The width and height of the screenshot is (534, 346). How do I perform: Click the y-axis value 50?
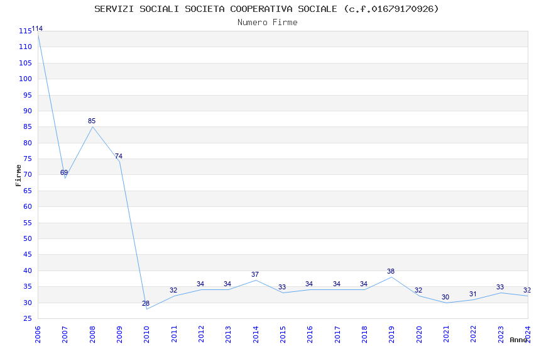[x=28, y=238]
